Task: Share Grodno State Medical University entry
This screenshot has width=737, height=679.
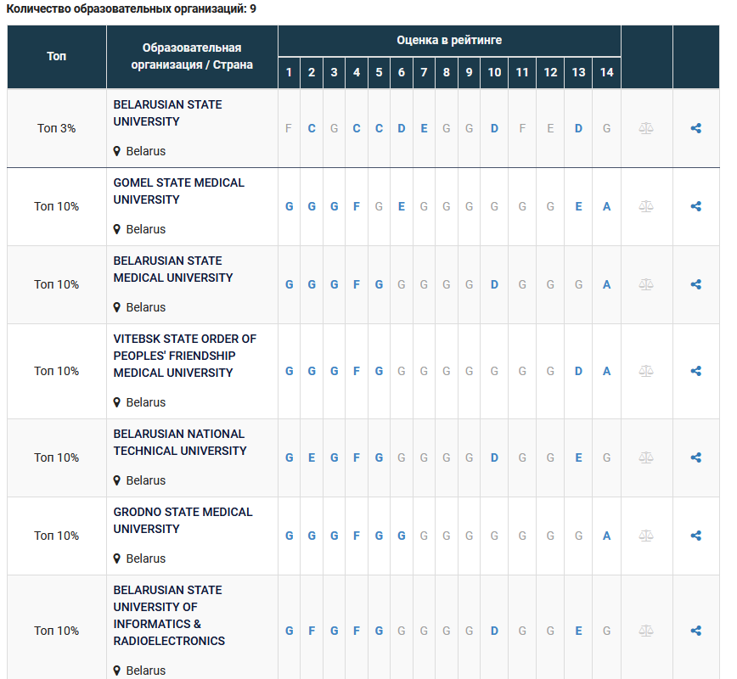Action: point(696,536)
